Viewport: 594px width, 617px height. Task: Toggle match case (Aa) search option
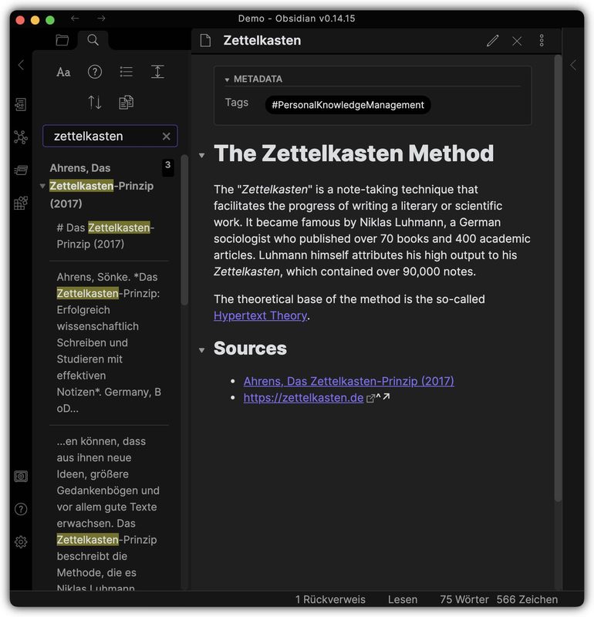pos(63,72)
